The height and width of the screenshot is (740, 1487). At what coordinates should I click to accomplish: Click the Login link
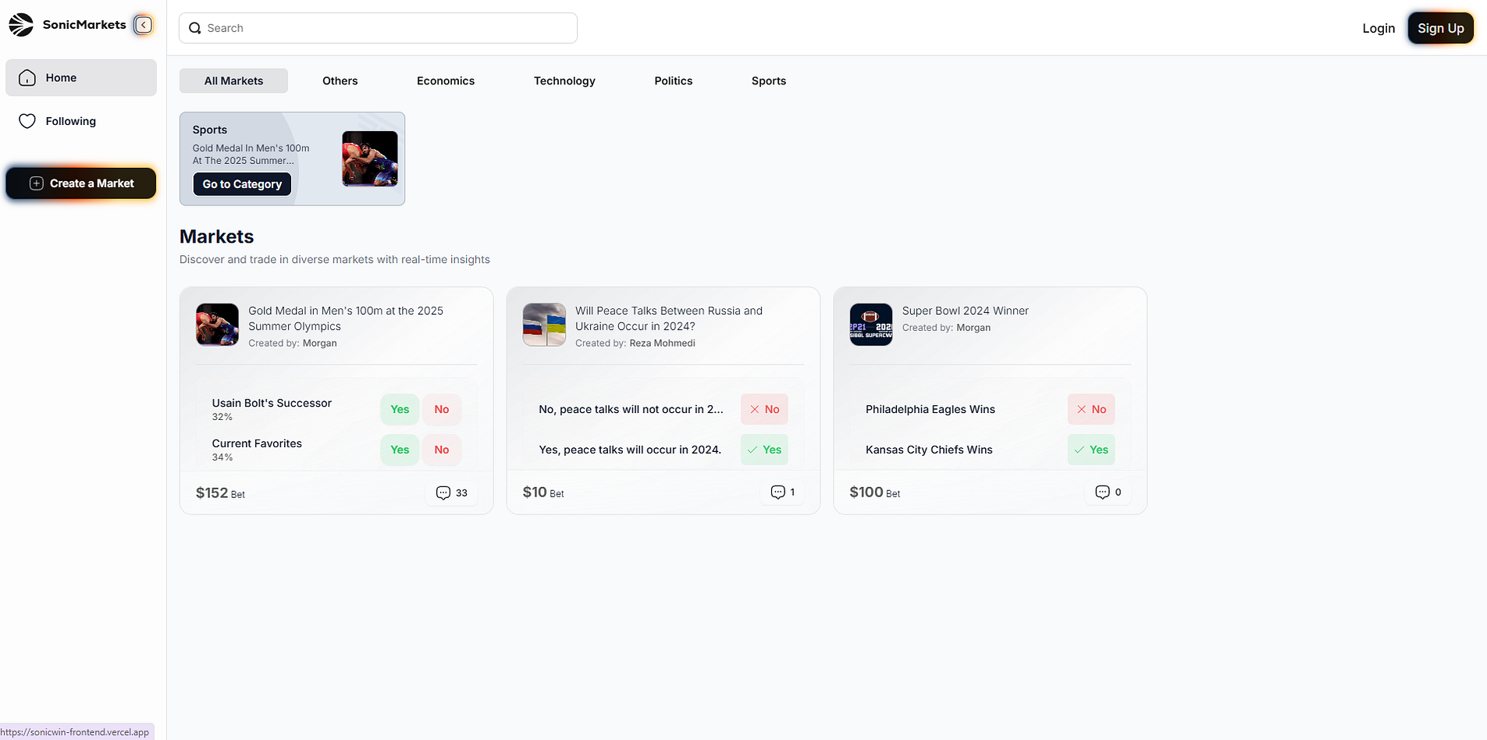click(x=1378, y=28)
